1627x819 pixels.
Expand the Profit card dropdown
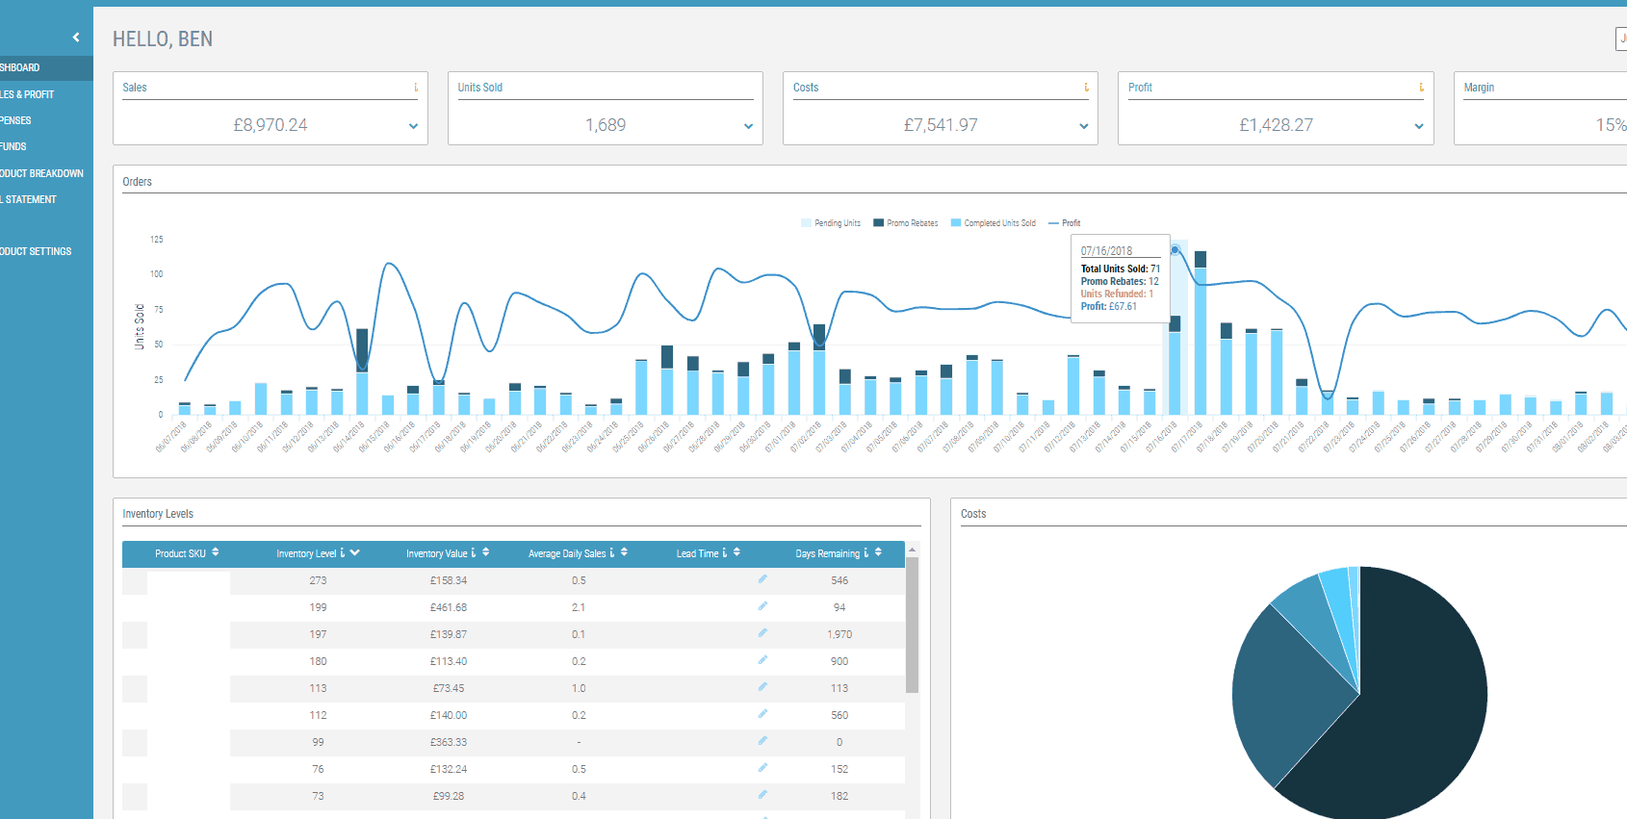1418,126
